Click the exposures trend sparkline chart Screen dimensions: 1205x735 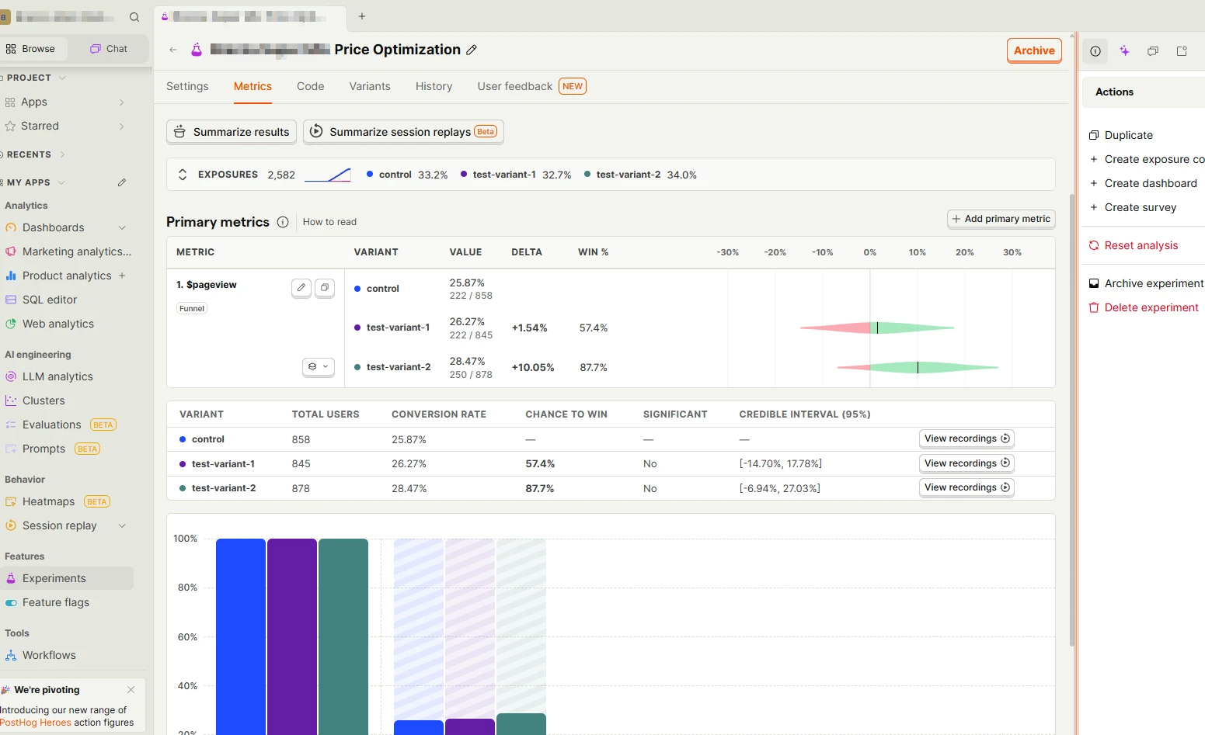pyautogui.click(x=327, y=174)
